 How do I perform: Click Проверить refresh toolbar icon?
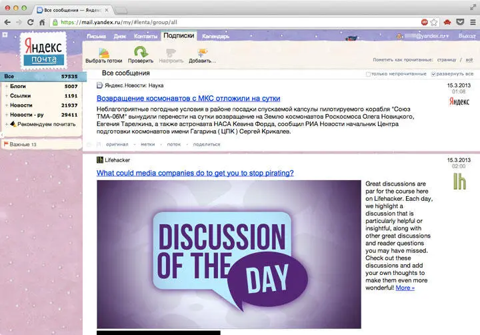click(141, 52)
